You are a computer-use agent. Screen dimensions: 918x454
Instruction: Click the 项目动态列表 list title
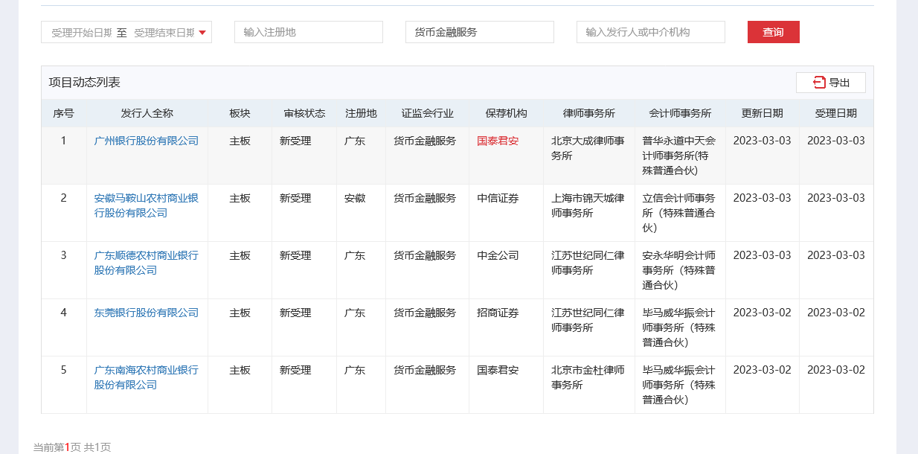coord(85,83)
